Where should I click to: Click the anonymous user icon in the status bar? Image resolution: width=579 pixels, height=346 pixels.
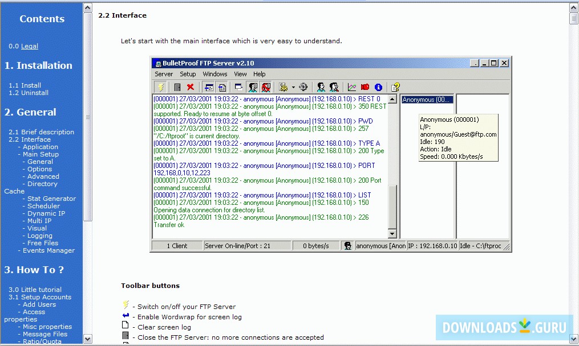[347, 245]
